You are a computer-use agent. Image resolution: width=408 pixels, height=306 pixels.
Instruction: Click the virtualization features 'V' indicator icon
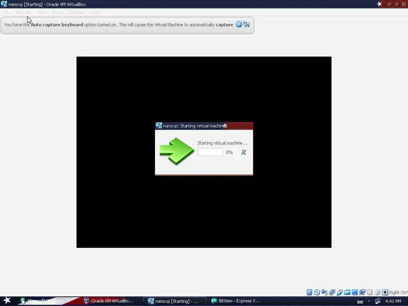[370, 292]
